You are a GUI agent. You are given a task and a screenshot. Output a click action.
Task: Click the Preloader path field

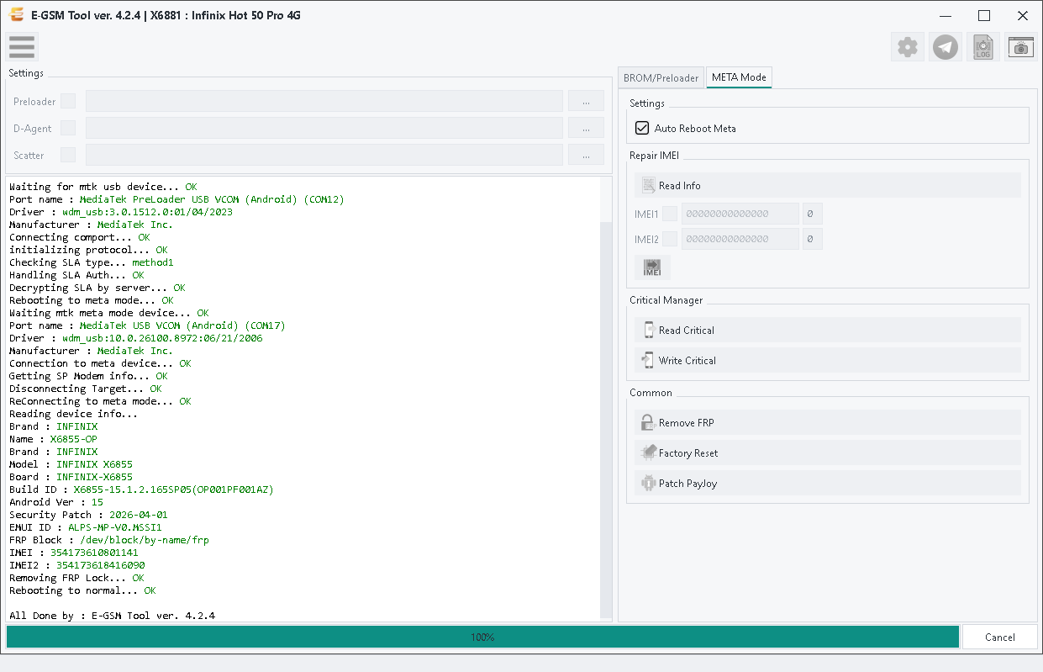pos(324,101)
